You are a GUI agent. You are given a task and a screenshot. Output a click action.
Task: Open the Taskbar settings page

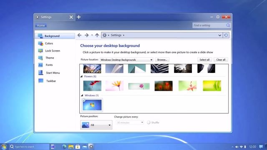(51, 81)
